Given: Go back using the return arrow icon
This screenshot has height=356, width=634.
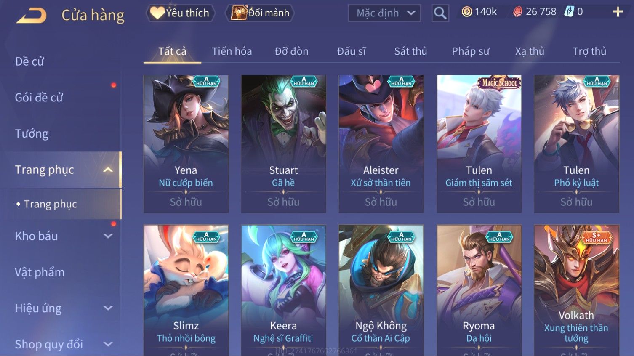Looking at the screenshot, I should click(x=31, y=16).
